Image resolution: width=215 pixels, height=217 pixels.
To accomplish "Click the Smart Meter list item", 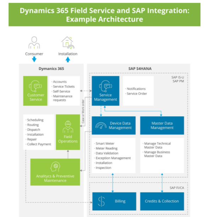I will [x=104, y=144].
